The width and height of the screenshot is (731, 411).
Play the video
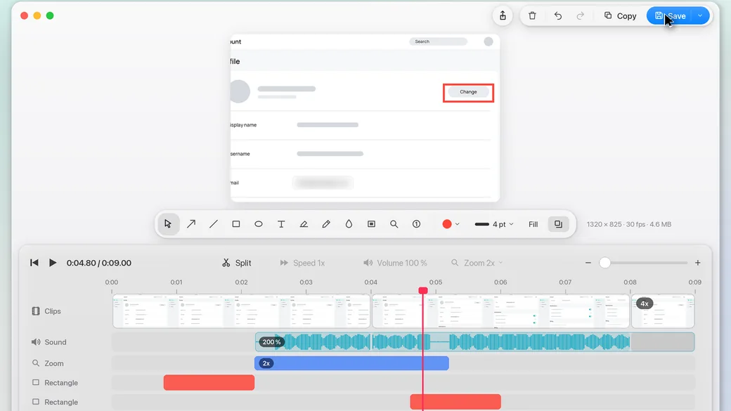pyautogui.click(x=53, y=263)
